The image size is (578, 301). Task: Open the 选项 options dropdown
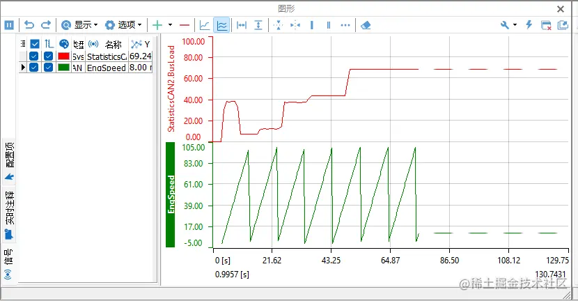pyautogui.click(x=123, y=25)
